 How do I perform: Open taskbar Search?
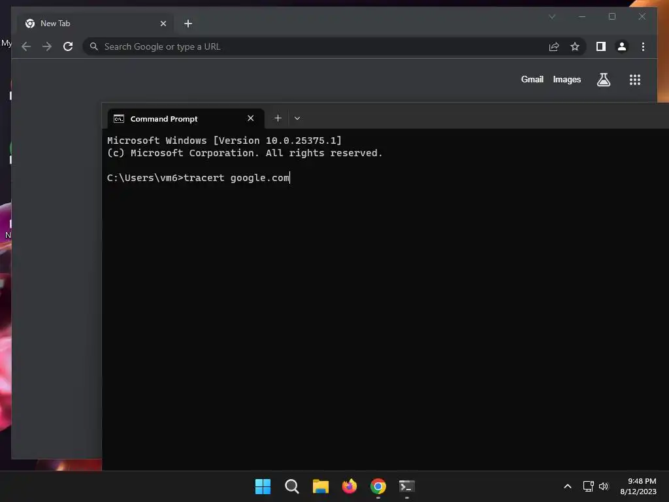[292, 486]
